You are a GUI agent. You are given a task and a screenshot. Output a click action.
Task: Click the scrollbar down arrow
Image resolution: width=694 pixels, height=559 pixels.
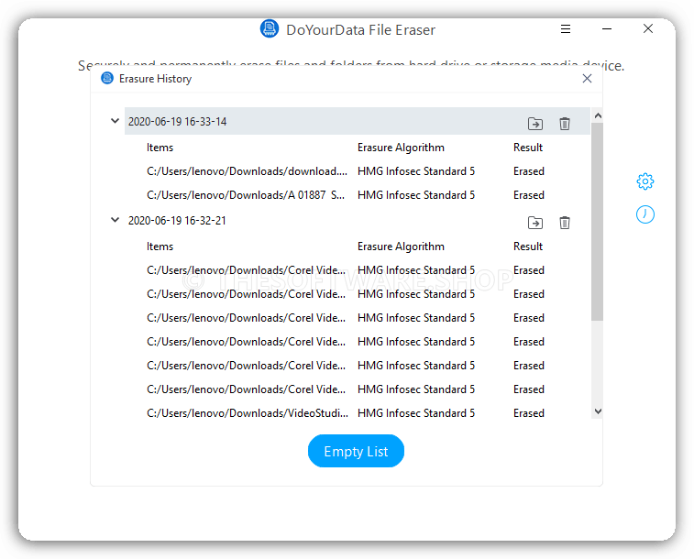(x=598, y=411)
